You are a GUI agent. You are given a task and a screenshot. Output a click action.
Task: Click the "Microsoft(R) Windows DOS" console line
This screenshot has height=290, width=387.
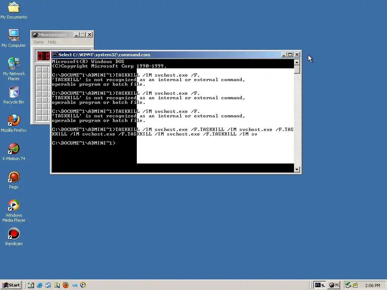(88, 62)
